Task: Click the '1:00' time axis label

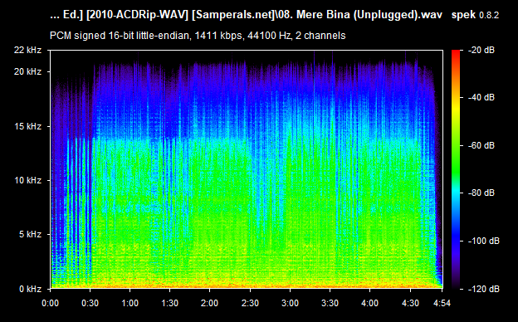Action: pyautogui.click(x=129, y=303)
